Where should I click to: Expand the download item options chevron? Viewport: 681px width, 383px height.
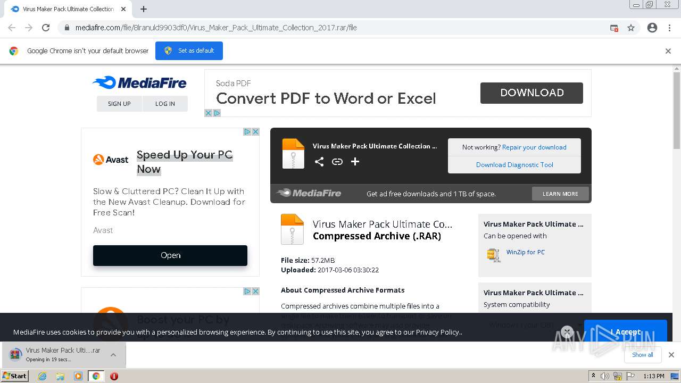click(x=113, y=355)
